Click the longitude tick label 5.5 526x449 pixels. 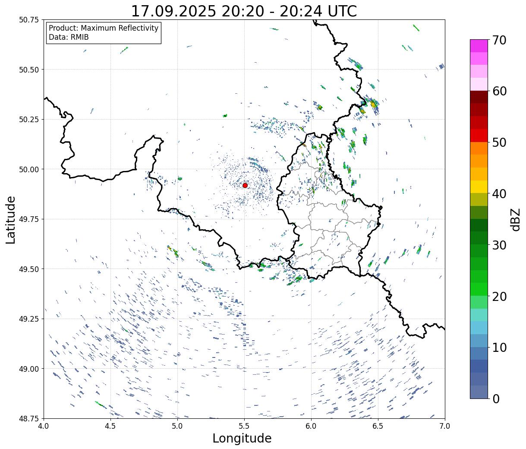(244, 426)
